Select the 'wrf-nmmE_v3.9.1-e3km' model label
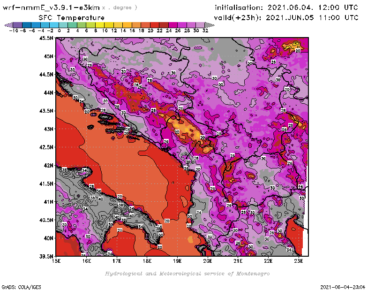Viewport: 375px width, 290px height. point(51,8)
